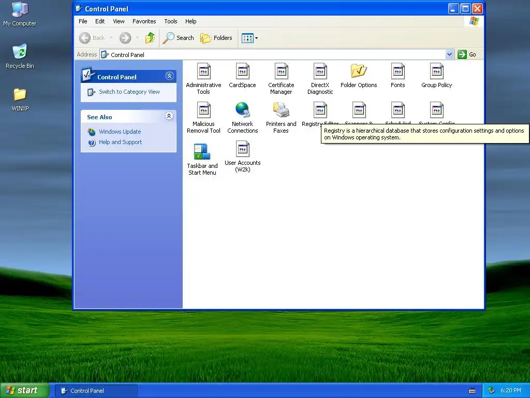Open Certificate Manager icon

(281, 72)
